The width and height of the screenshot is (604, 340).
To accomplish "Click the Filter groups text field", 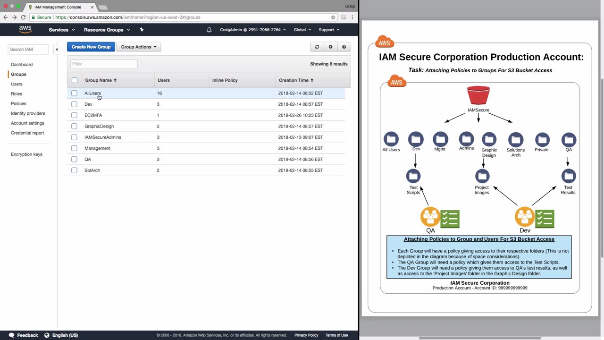I will (104, 64).
